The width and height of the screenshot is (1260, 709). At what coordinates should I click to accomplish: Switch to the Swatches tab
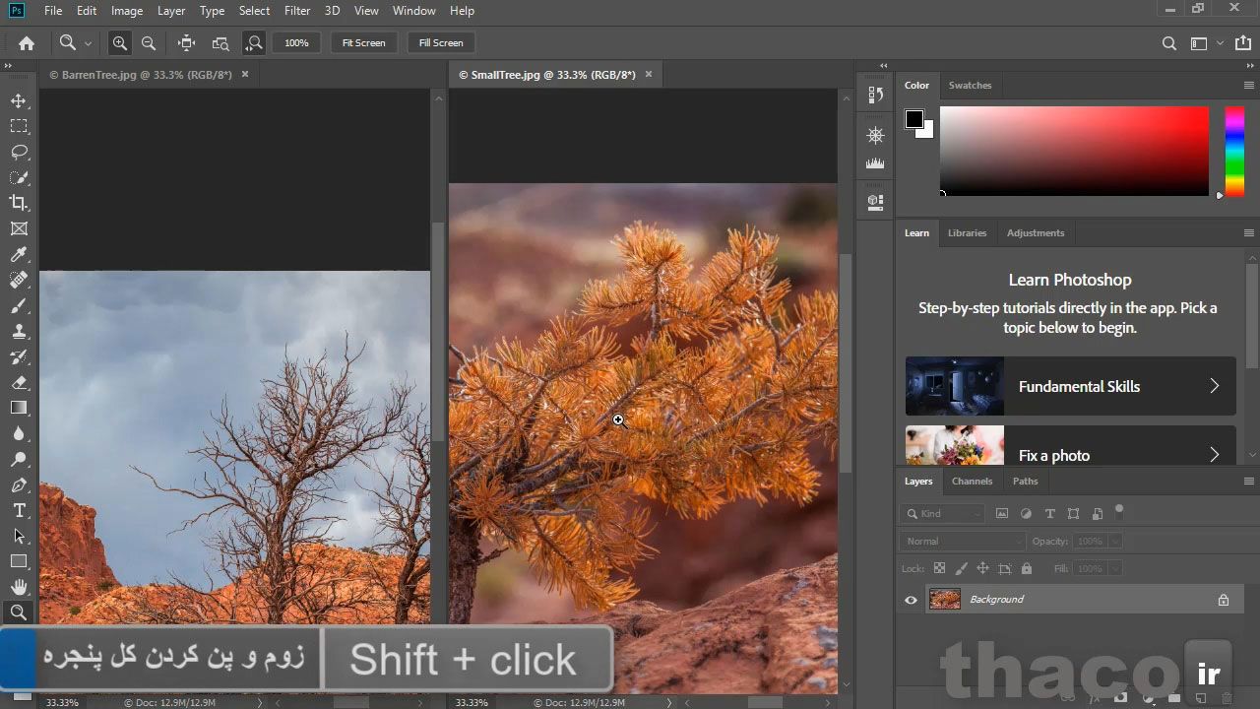970,86
